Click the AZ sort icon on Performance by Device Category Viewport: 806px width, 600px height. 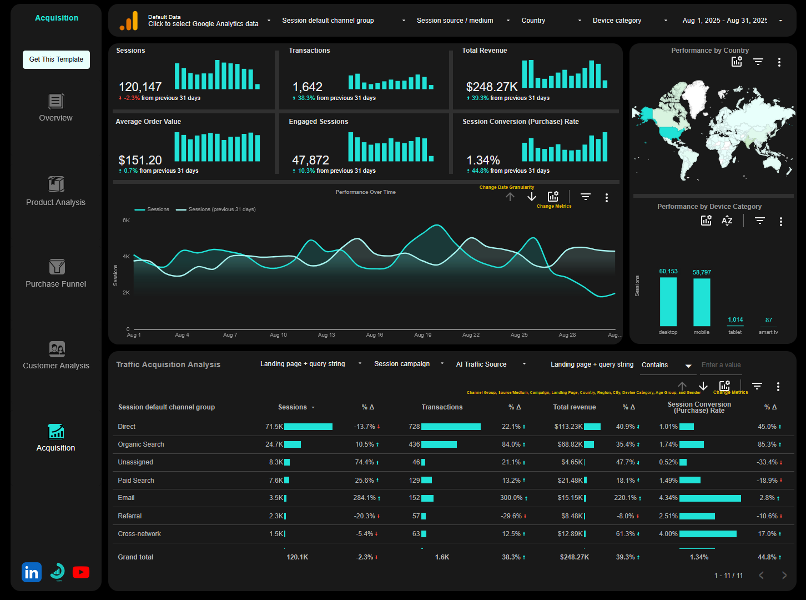(727, 221)
